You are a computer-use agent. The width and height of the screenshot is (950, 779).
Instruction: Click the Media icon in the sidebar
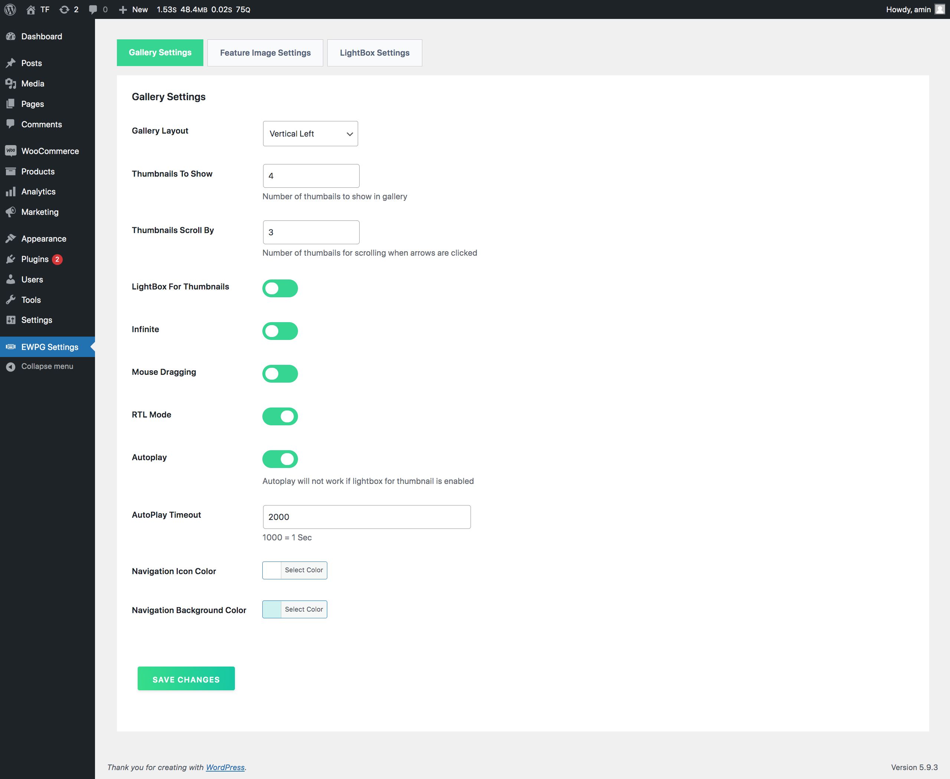[x=11, y=84]
